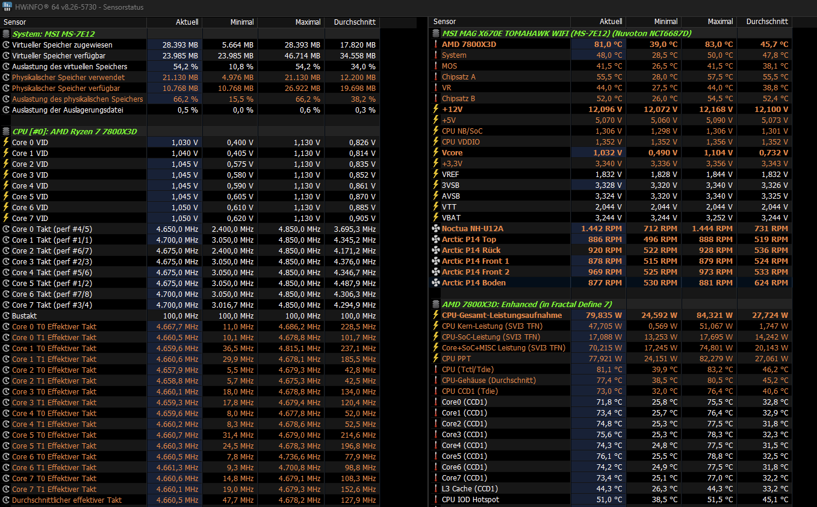Select the Chipsatz B temperature row
This screenshot has width=817, height=507.
pyautogui.click(x=611, y=99)
